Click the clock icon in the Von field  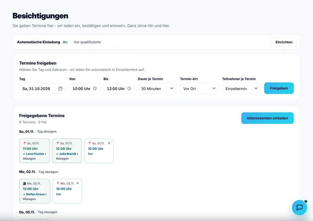[95, 88]
